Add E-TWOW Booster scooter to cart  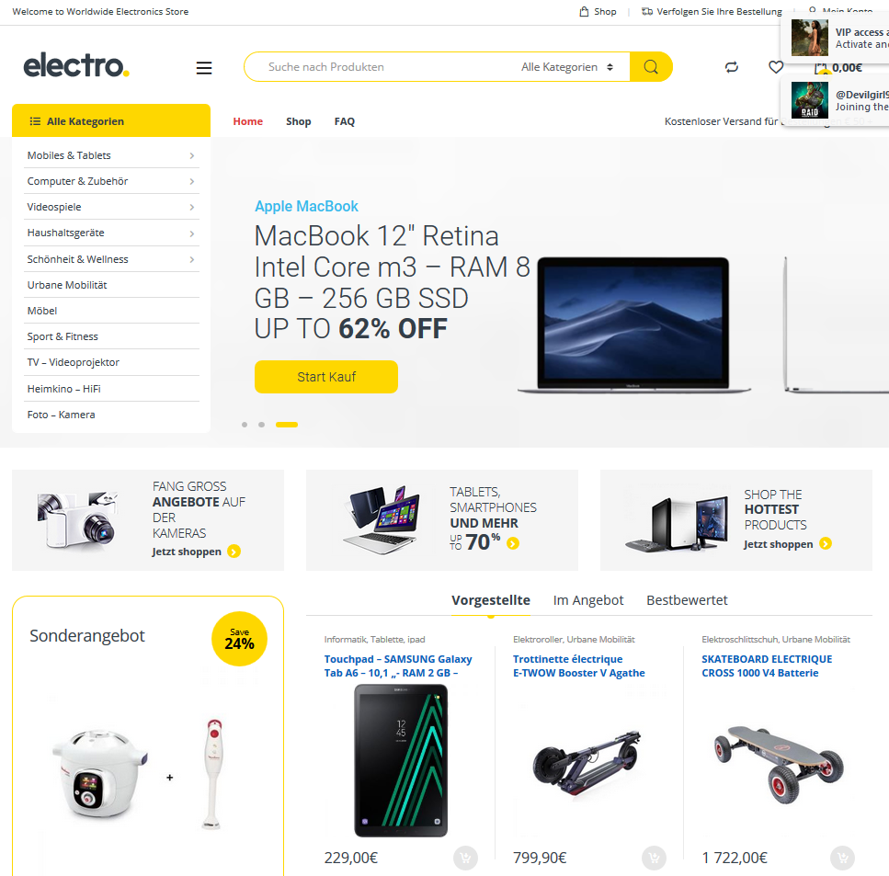point(654,858)
